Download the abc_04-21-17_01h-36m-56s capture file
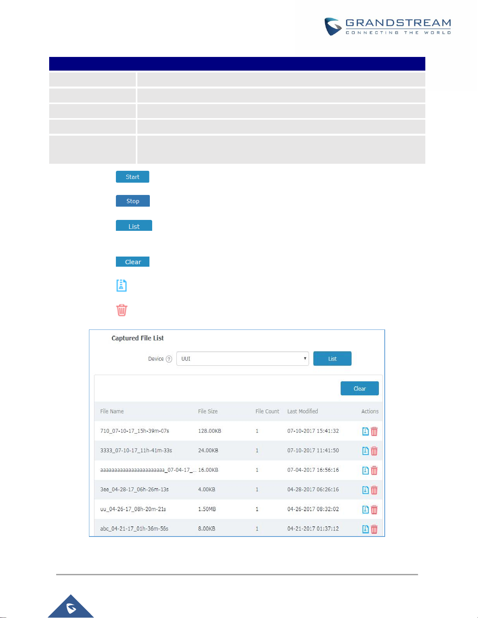Image resolution: width=478 pixels, height=618 pixels. (x=366, y=529)
